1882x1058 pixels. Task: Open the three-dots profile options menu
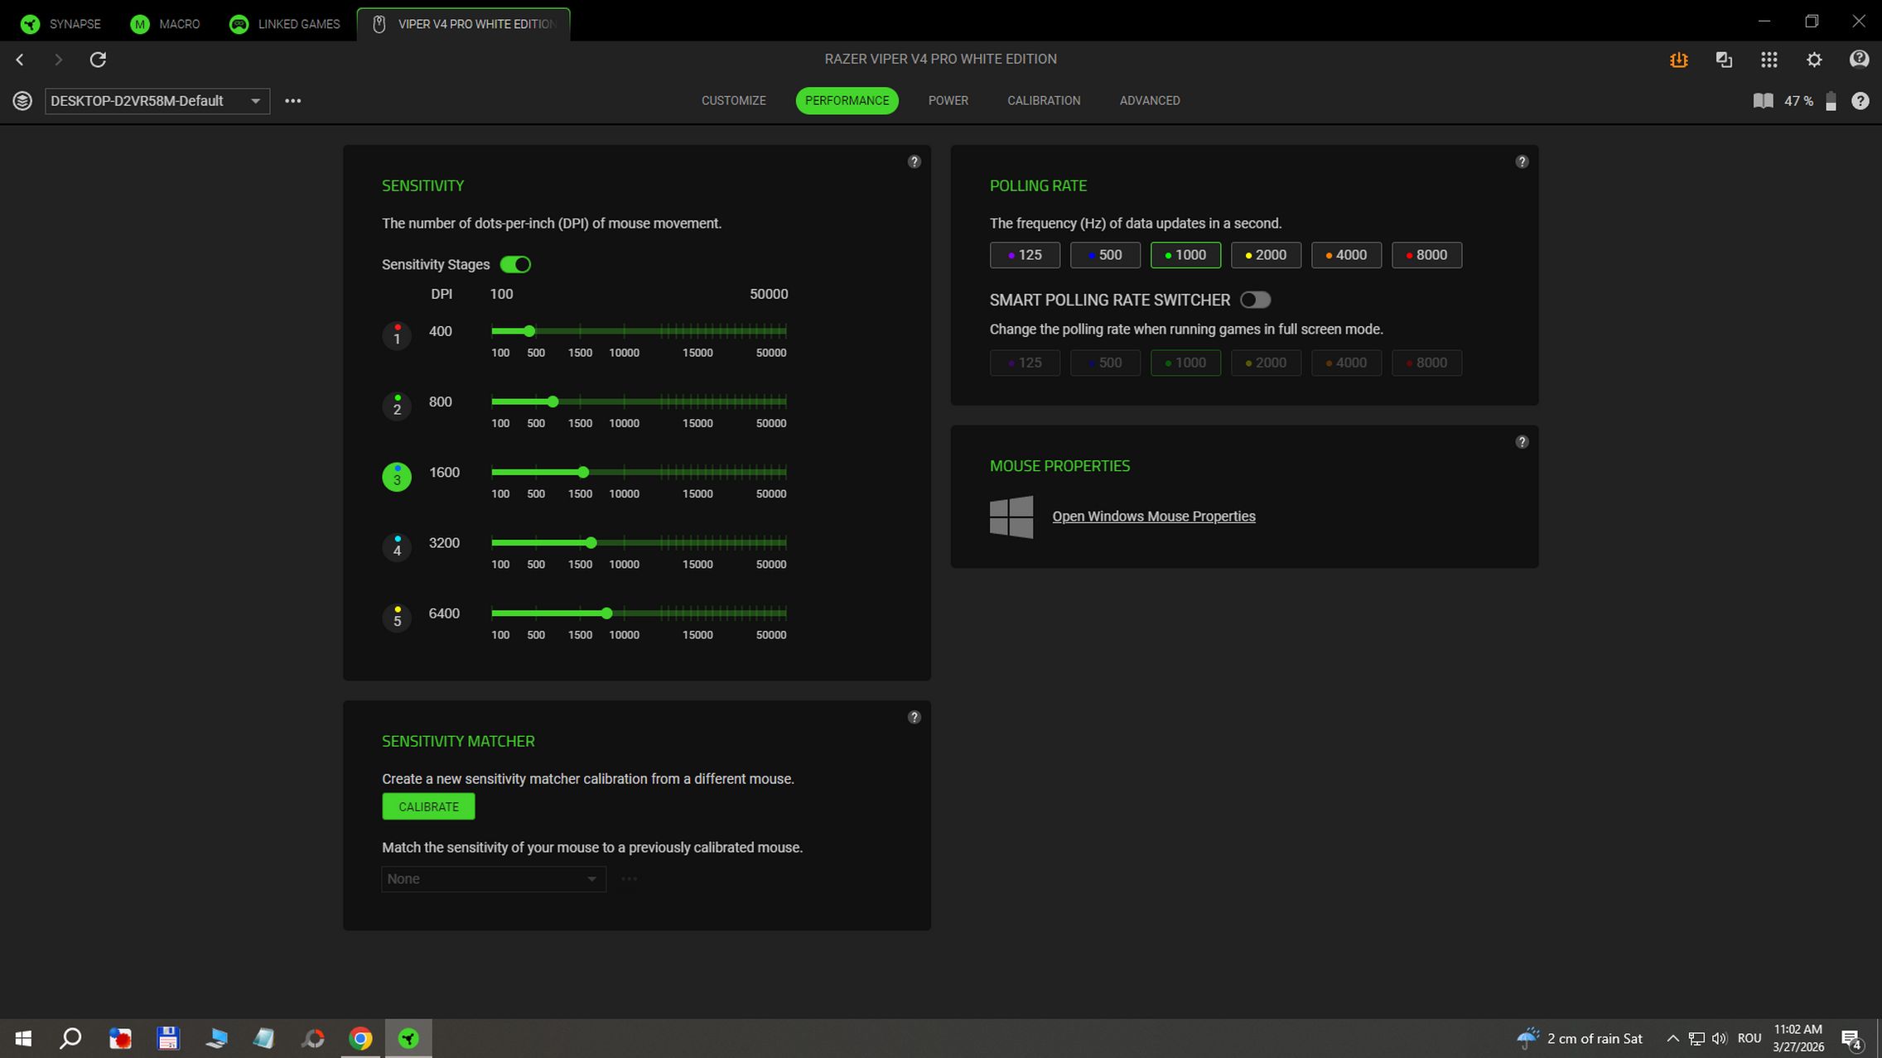pos(292,101)
